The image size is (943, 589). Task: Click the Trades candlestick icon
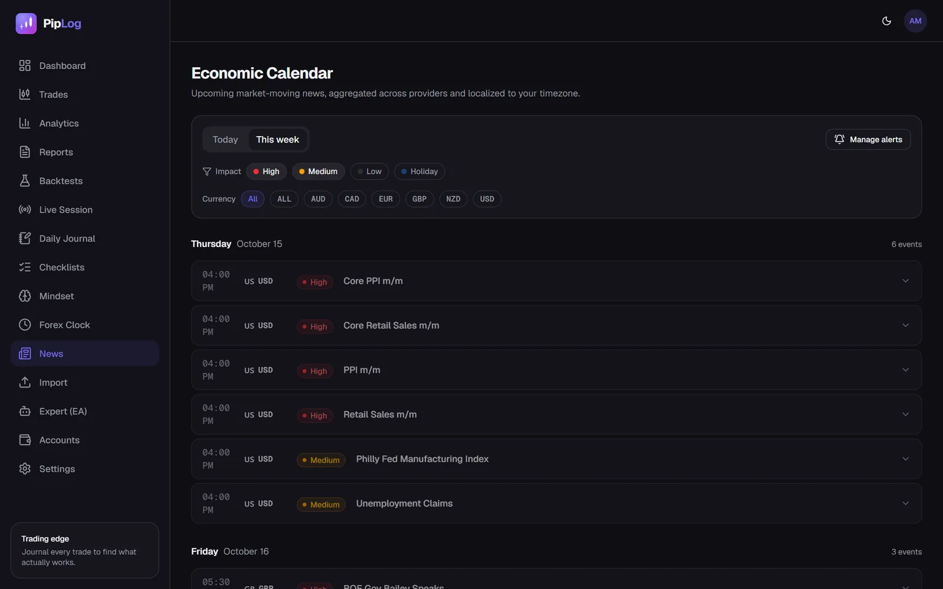25,94
